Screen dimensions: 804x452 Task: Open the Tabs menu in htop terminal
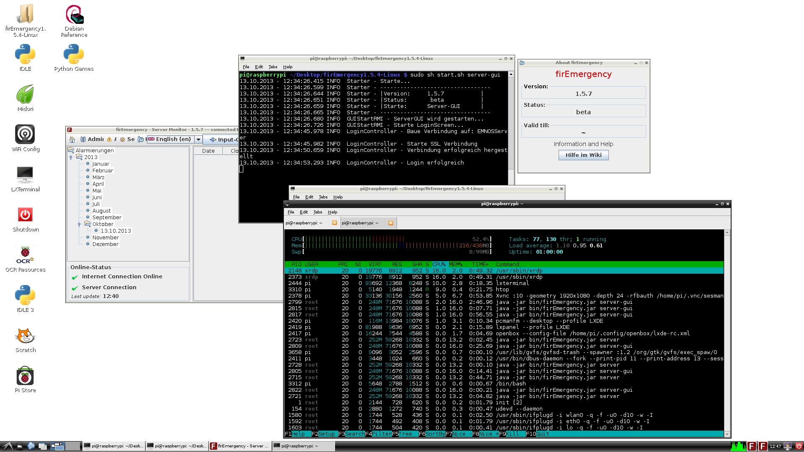[x=317, y=212]
